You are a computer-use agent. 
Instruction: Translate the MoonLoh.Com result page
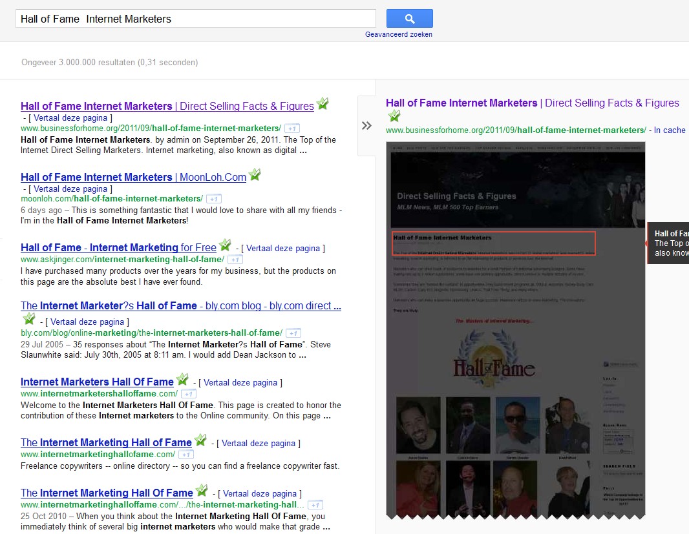tap(70, 189)
